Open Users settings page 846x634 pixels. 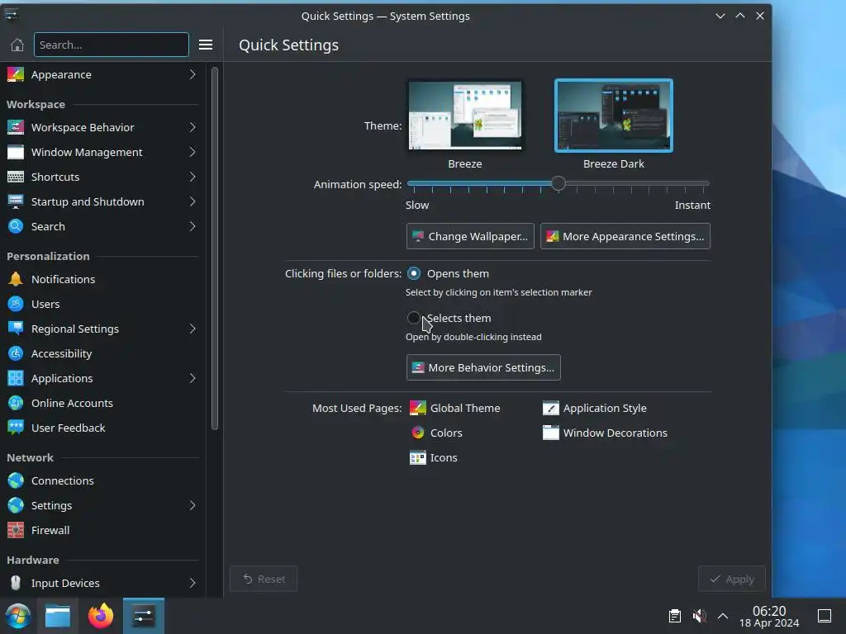(102, 304)
